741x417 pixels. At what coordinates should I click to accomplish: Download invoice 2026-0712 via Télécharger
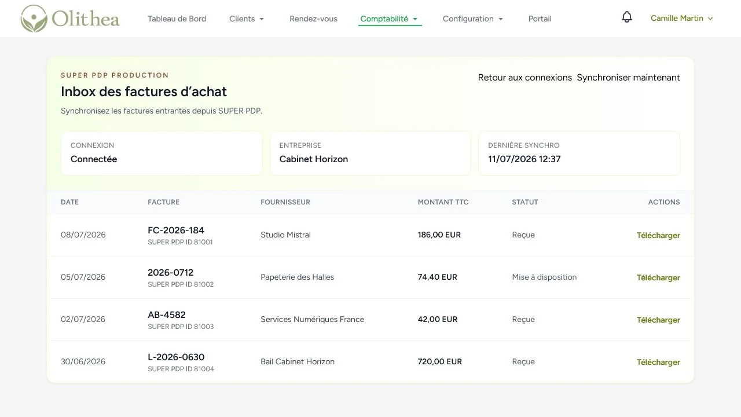coord(658,277)
